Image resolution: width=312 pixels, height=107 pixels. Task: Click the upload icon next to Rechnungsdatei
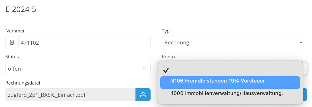pos(143,95)
